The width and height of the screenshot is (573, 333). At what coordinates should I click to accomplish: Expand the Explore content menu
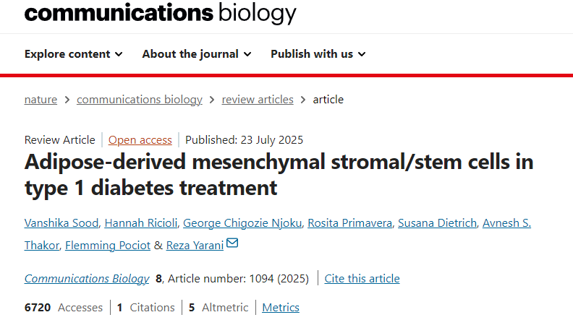point(73,54)
